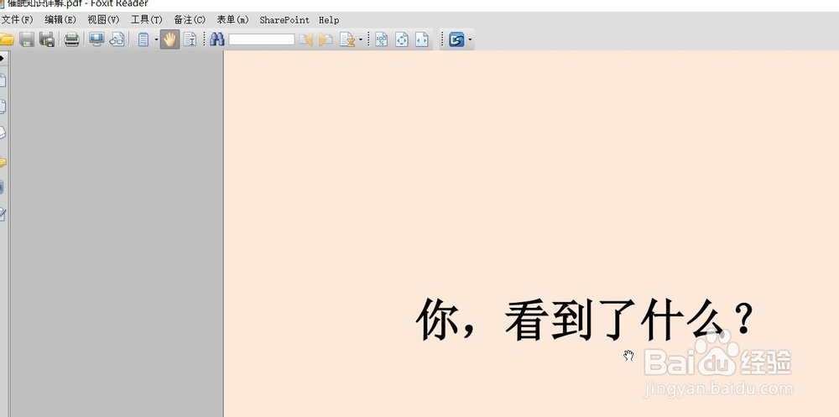Open the yellow comments panel icon

(x=3, y=162)
